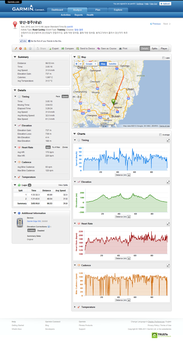Collapse the Laps panel
Screen dimensions: 183x344
point(15,185)
